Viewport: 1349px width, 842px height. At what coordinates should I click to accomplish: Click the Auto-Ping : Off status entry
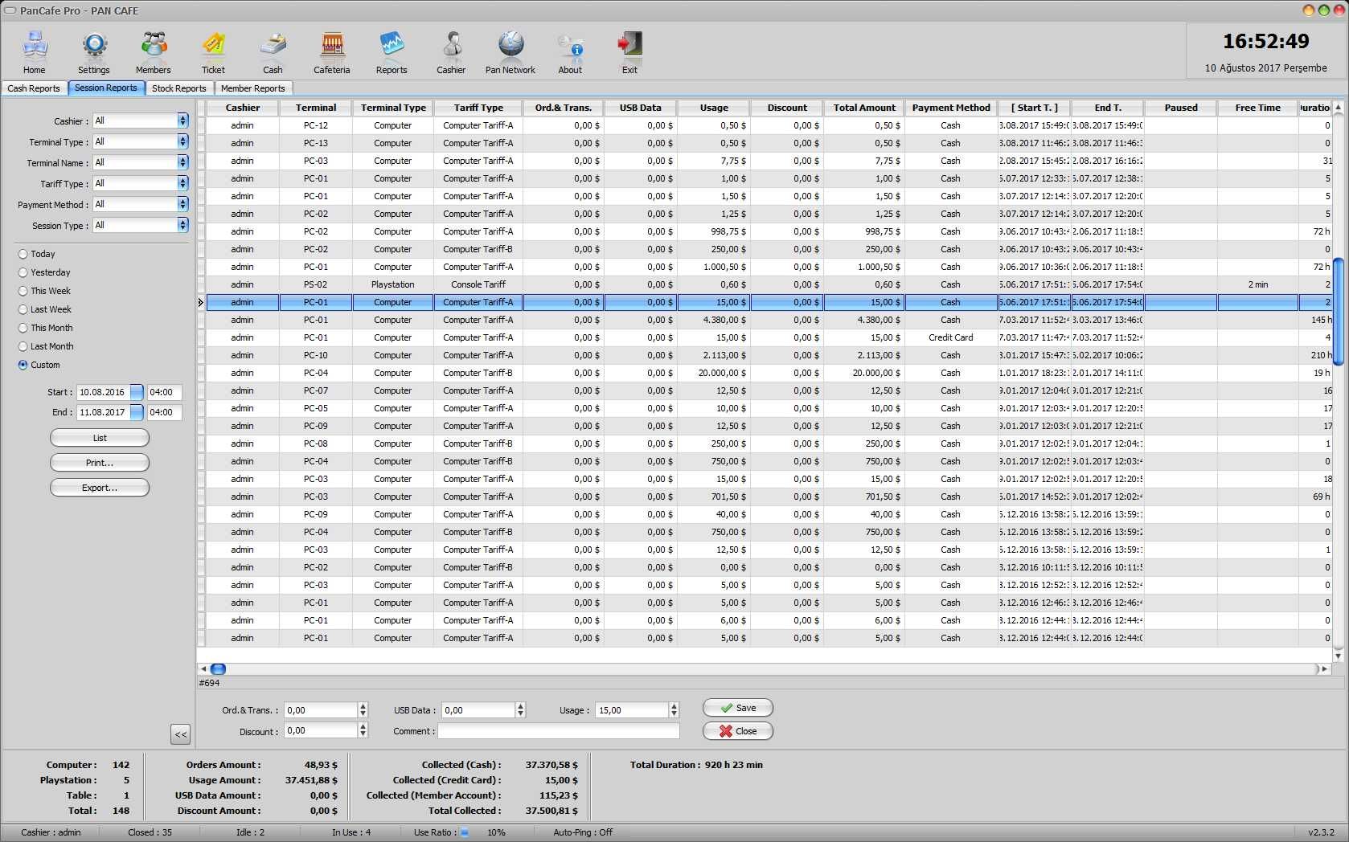(x=583, y=832)
